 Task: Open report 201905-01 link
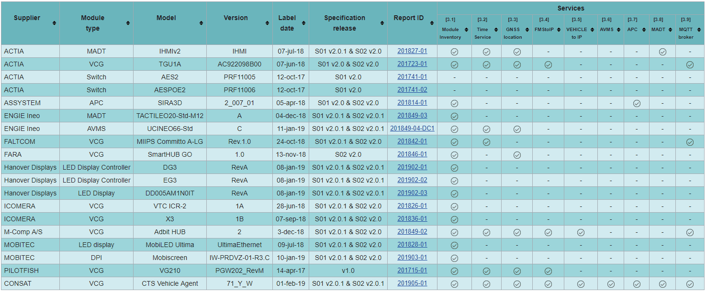pos(412,283)
